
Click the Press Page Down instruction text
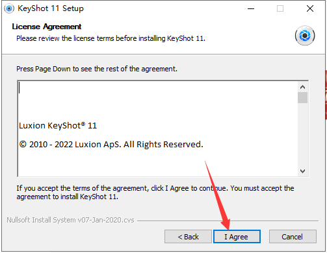[97, 69]
